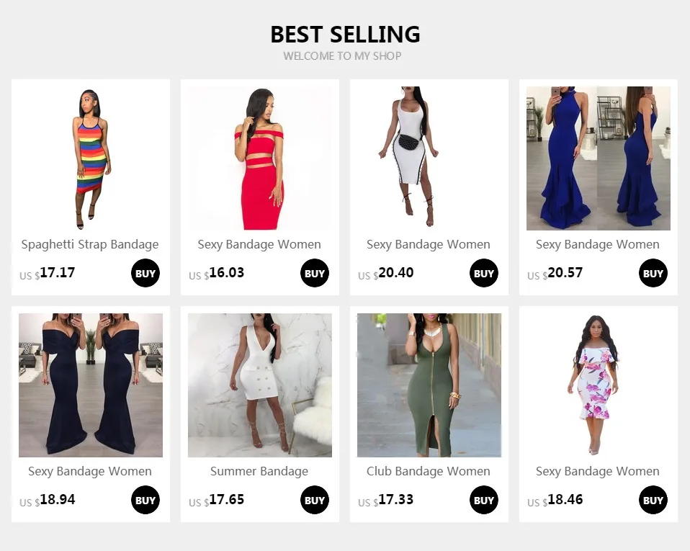Click BUY button for $18.46 floral dress

(653, 500)
